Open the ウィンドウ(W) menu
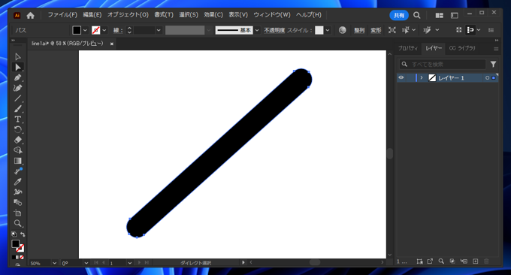This screenshot has width=511, height=275. [272, 15]
